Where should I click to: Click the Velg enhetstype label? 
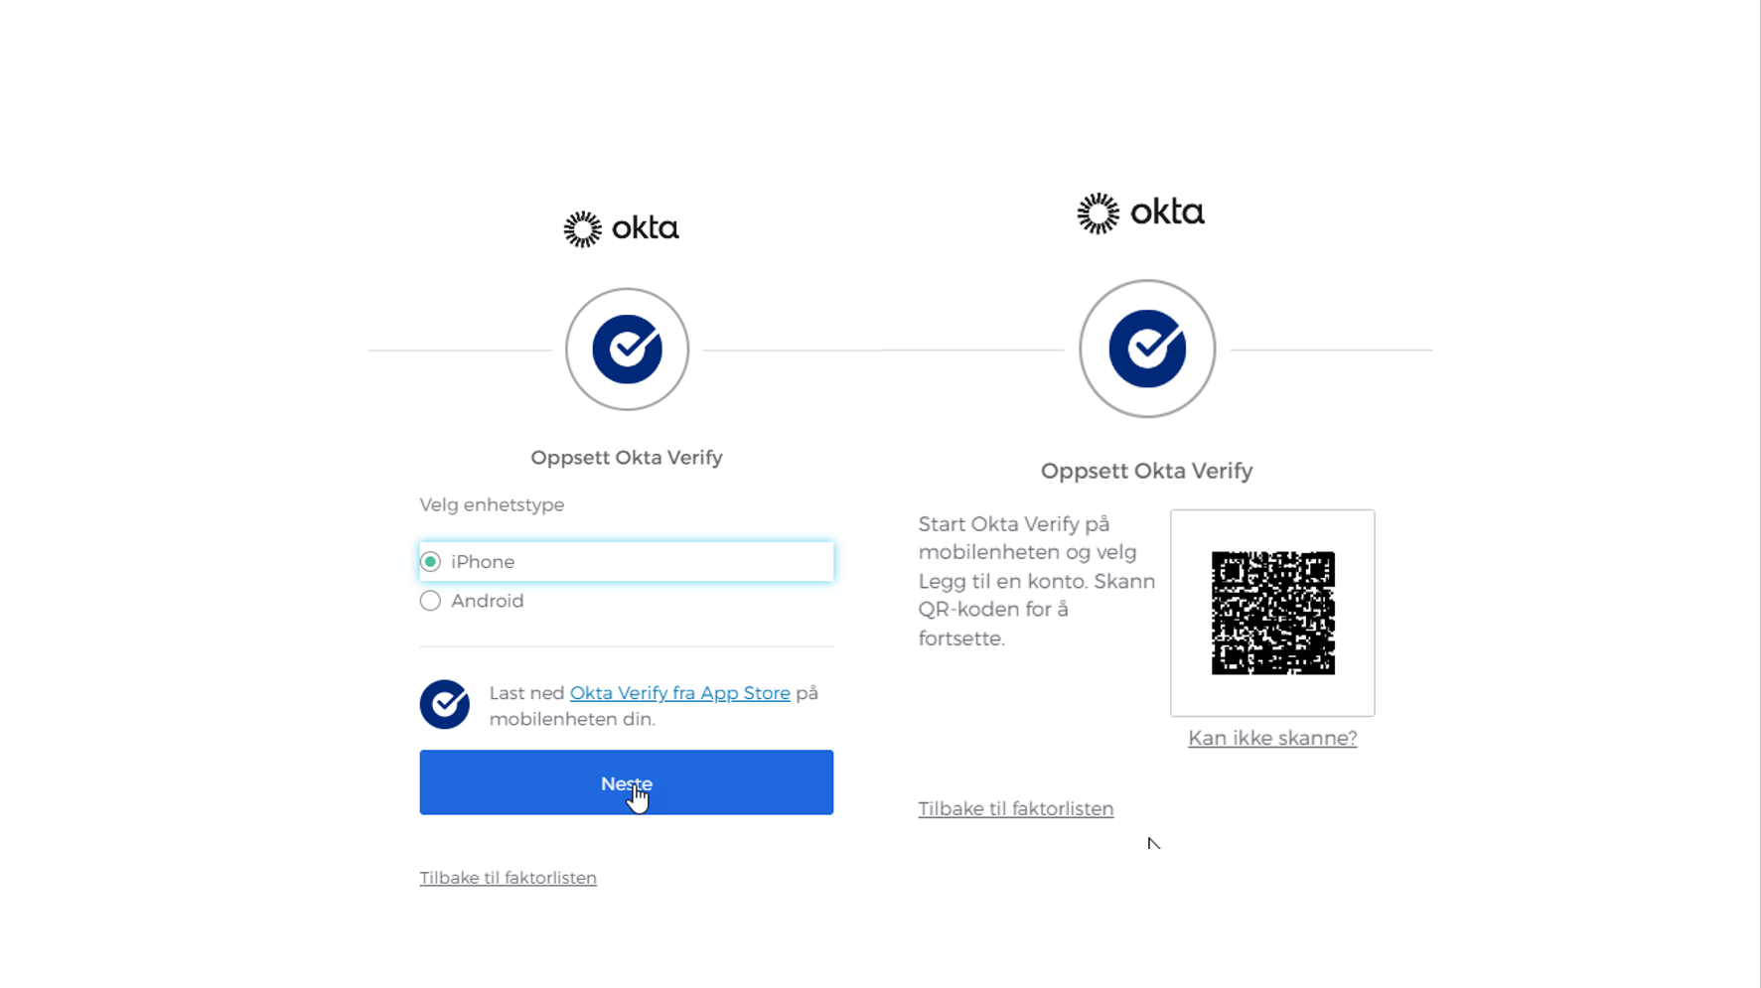pos(492,504)
